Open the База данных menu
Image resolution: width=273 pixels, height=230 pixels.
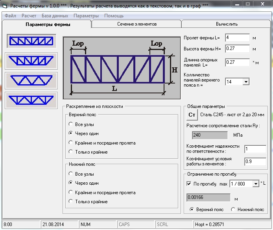[55, 16]
